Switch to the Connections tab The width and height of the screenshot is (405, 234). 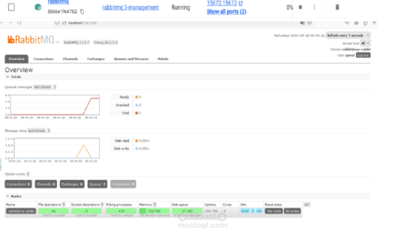pos(44,59)
